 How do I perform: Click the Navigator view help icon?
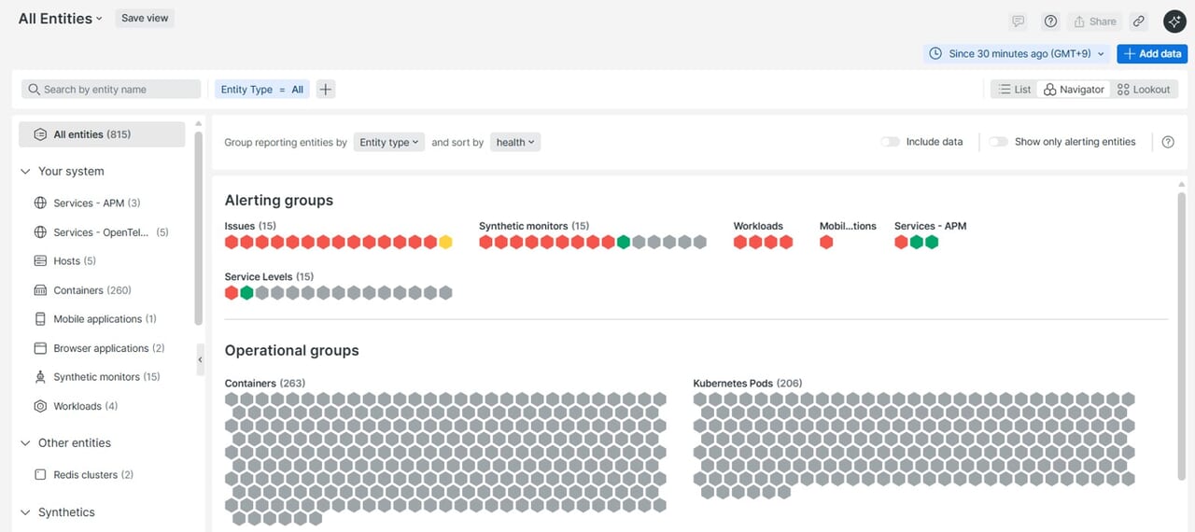tap(1168, 142)
